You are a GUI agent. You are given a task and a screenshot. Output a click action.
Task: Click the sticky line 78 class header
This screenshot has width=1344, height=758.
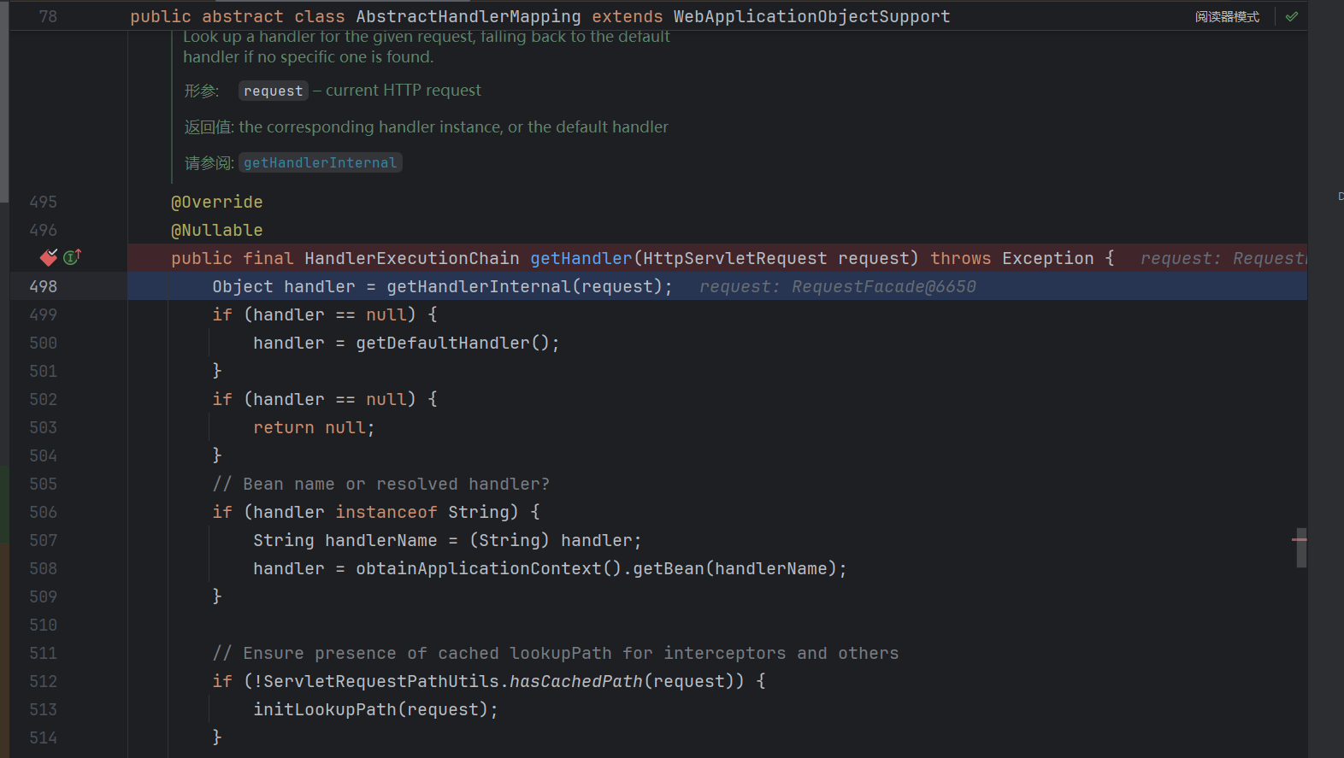(x=539, y=16)
